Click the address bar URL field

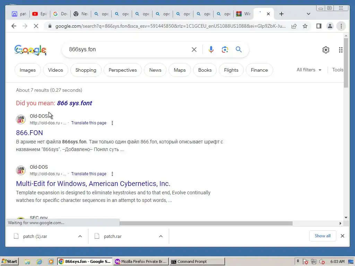tap(170, 26)
